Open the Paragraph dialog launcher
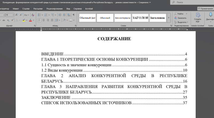Screen dimensions: 214x118 click(76, 26)
